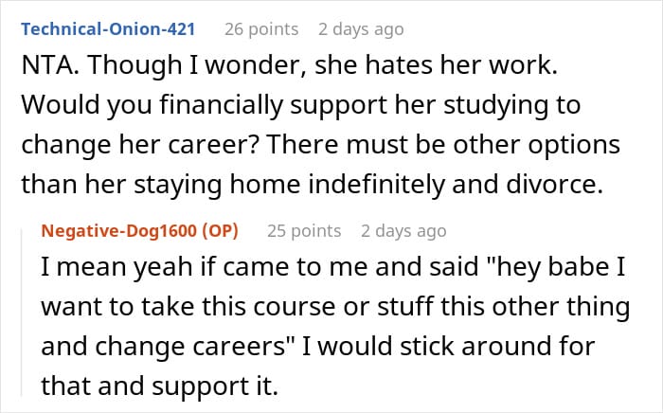The image size is (663, 413).
Task: Click line starting 'change her career?'
Action: (x=320, y=145)
